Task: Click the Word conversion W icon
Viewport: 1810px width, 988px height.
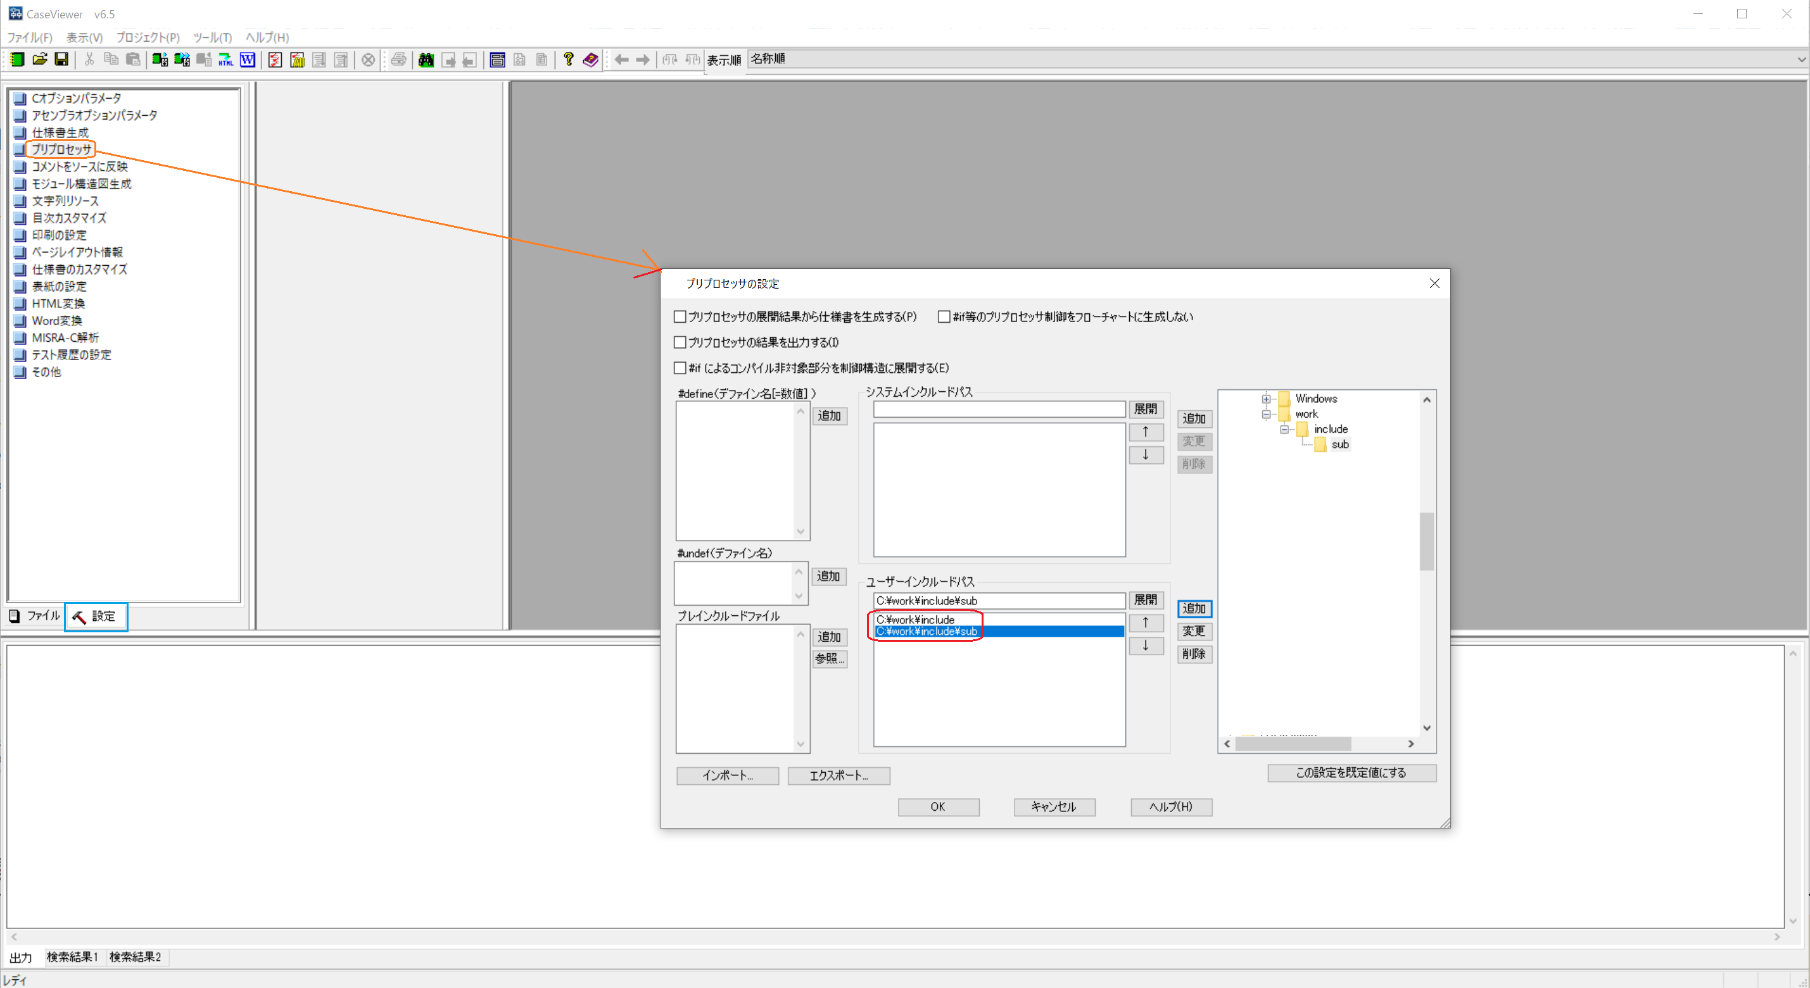Action: (248, 59)
